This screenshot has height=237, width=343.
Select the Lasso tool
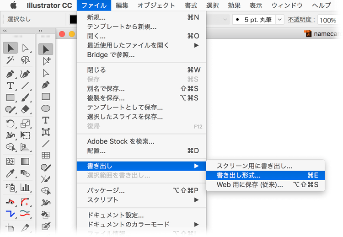[x=25, y=60]
